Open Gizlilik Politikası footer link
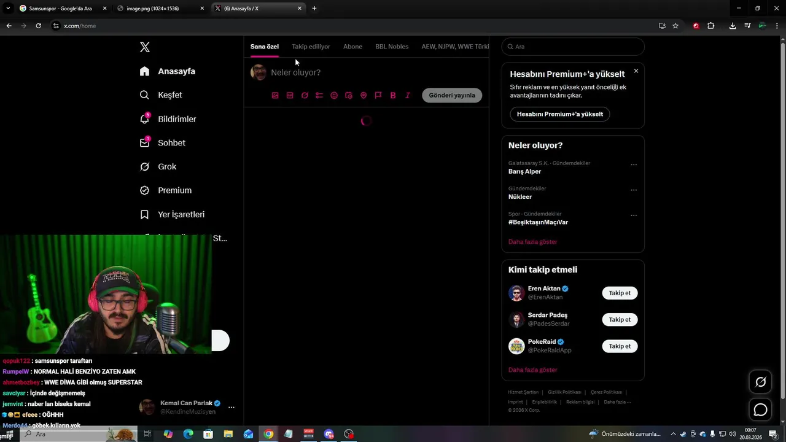 564,392
